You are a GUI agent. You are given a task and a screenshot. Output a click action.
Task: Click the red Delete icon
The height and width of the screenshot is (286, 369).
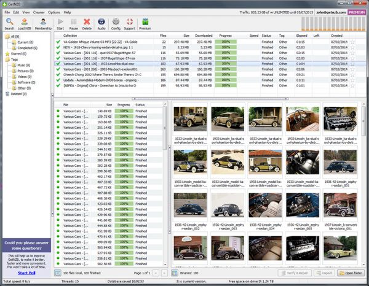pos(87,23)
